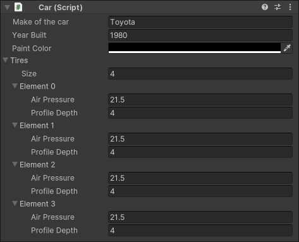Image resolution: width=299 pixels, height=242 pixels.
Task: Select the Element 0 label
Action: [x=37, y=87]
